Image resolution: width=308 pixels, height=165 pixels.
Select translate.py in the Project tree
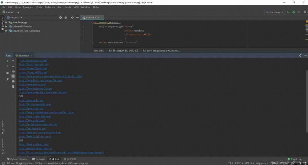point(20,22)
